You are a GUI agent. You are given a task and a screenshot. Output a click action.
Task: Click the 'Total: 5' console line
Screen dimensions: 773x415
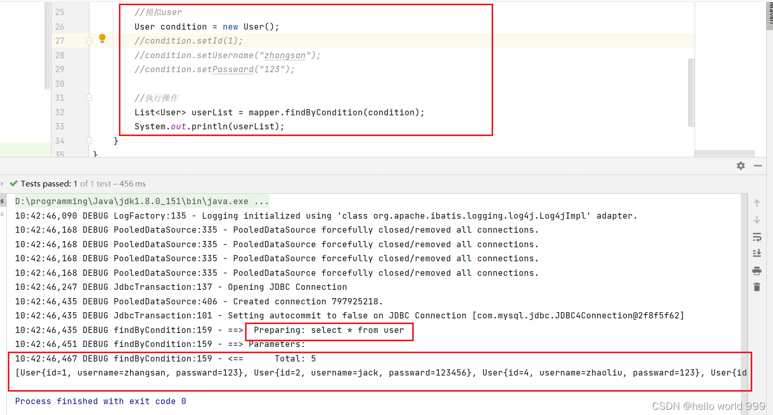coord(165,358)
